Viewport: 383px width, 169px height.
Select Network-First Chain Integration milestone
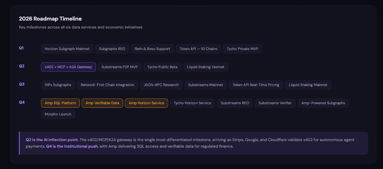[108, 85]
